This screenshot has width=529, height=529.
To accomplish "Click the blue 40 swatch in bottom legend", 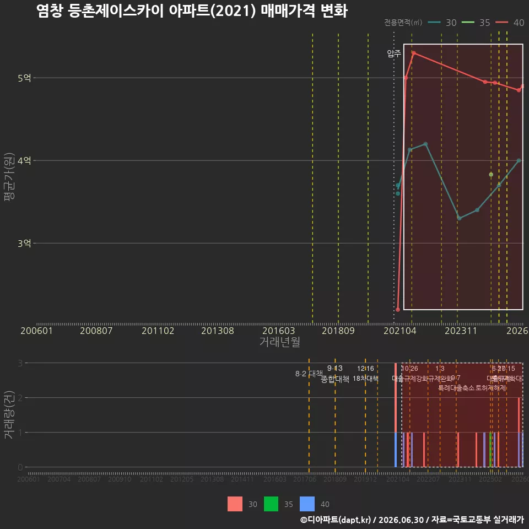I will [307, 504].
